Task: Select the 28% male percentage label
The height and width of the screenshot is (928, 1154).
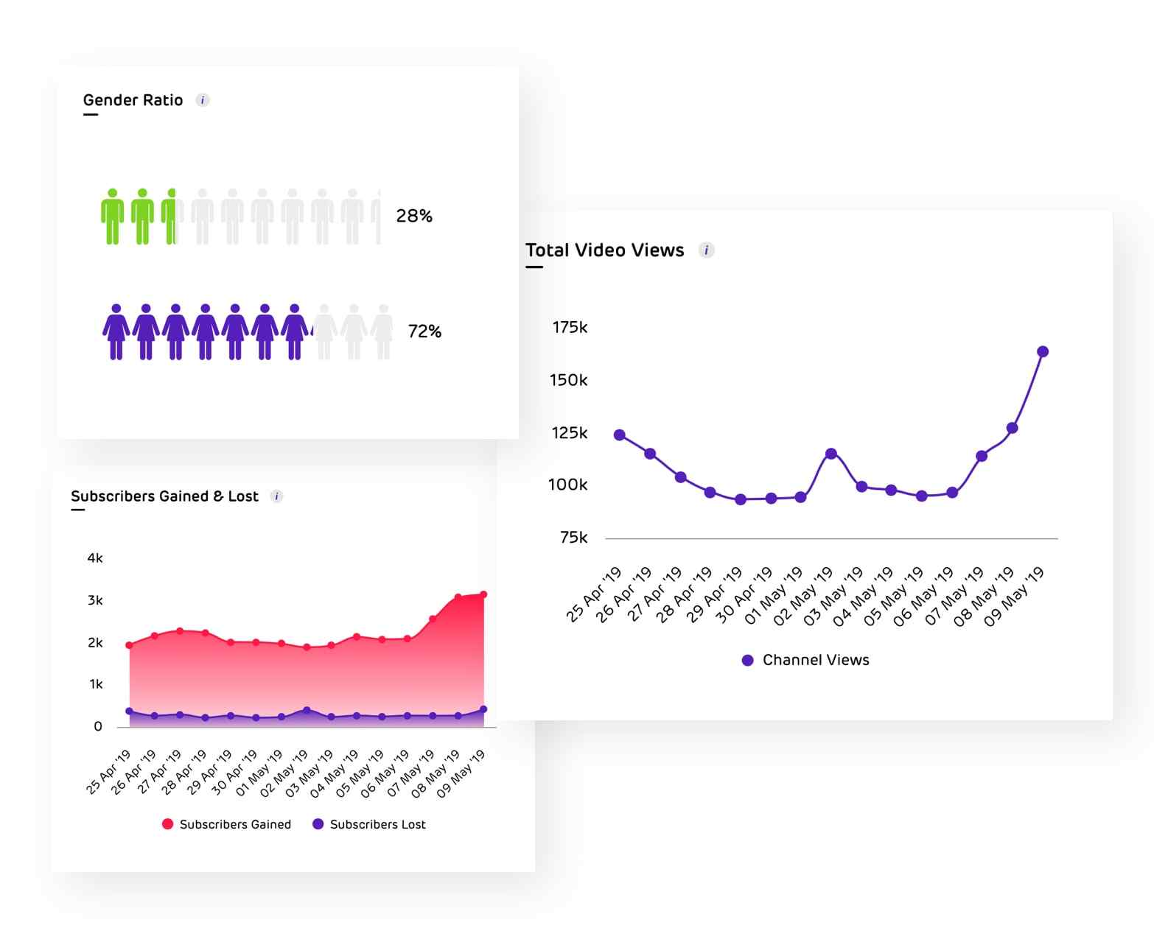Action: point(414,217)
